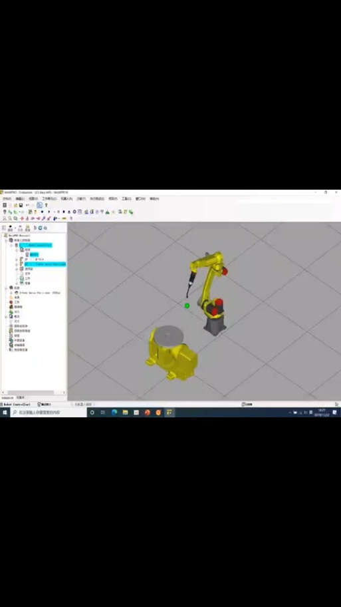The image size is (341, 607).
Task: Click the Edge browser icon in taskbar
Action: [114, 413]
